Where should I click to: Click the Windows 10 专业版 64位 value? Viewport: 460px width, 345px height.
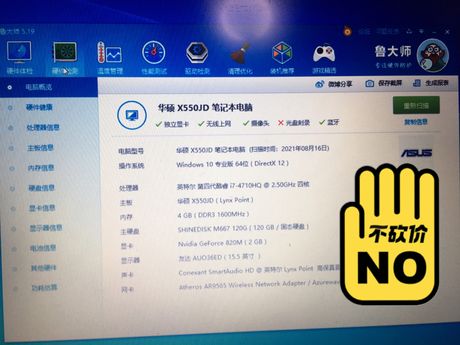tap(233, 164)
